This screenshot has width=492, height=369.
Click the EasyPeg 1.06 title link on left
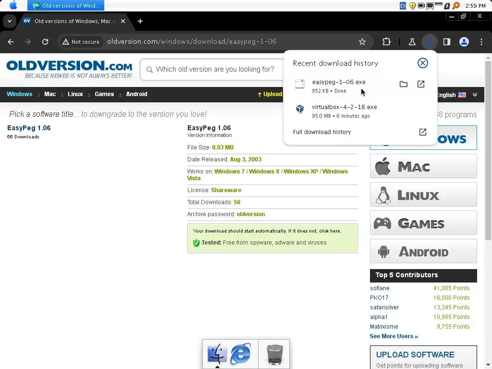pyautogui.click(x=29, y=128)
